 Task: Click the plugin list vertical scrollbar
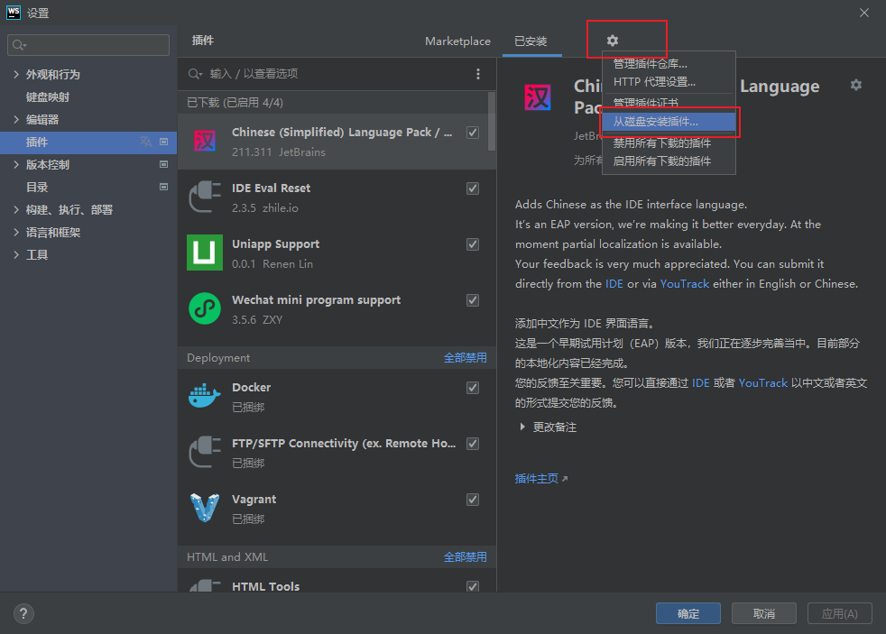pyautogui.click(x=491, y=122)
